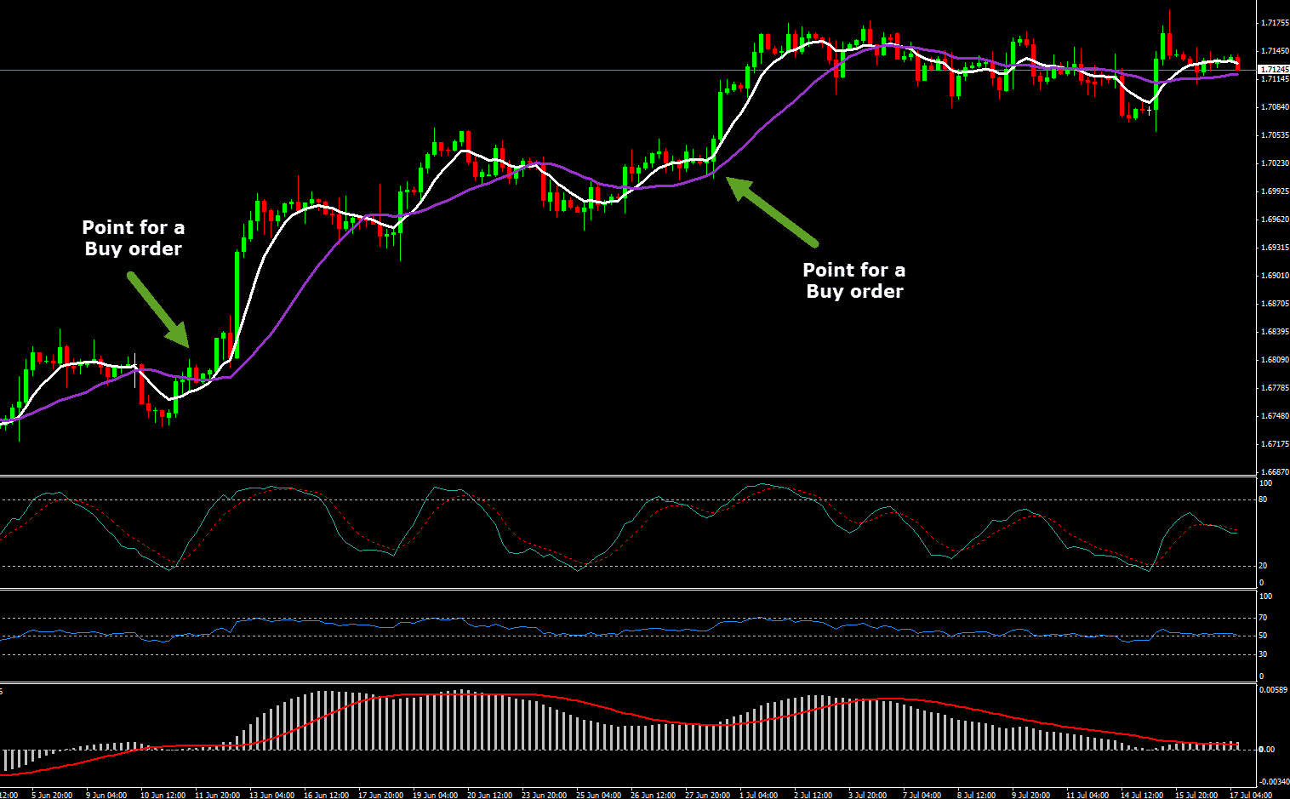
Task: Click price axis value 1.70840
Action: pyautogui.click(x=1275, y=107)
